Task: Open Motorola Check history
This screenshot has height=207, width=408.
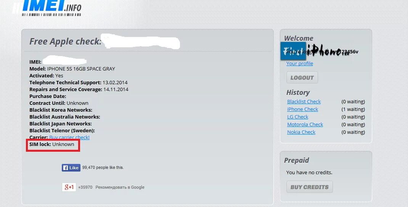Action: (305, 125)
